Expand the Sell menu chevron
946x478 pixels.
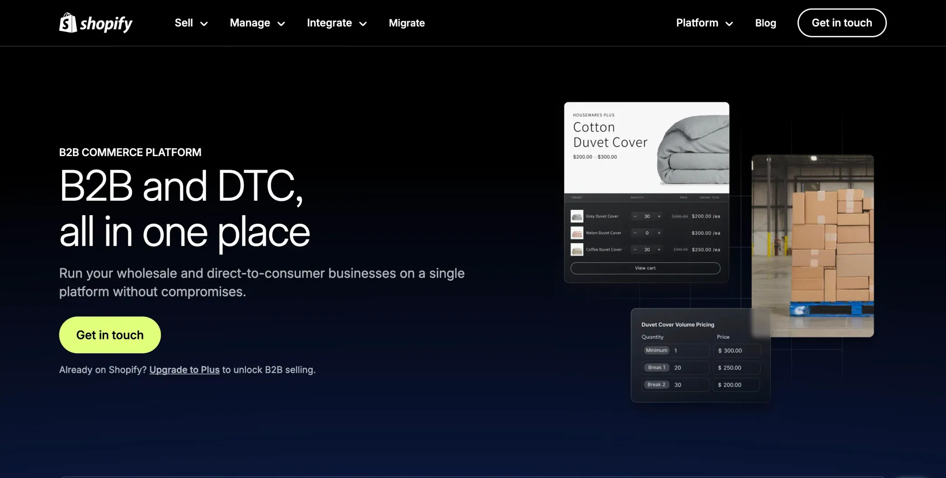(x=204, y=24)
